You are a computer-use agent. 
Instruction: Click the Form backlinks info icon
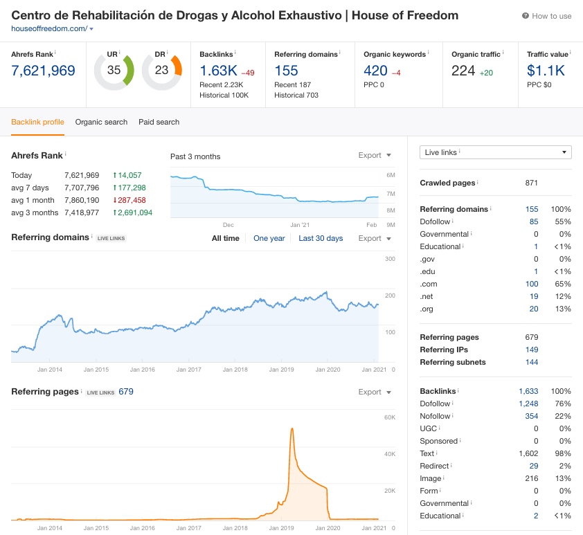440,490
